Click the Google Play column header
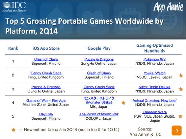This screenshot has height=139, width=186. tap(99, 48)
